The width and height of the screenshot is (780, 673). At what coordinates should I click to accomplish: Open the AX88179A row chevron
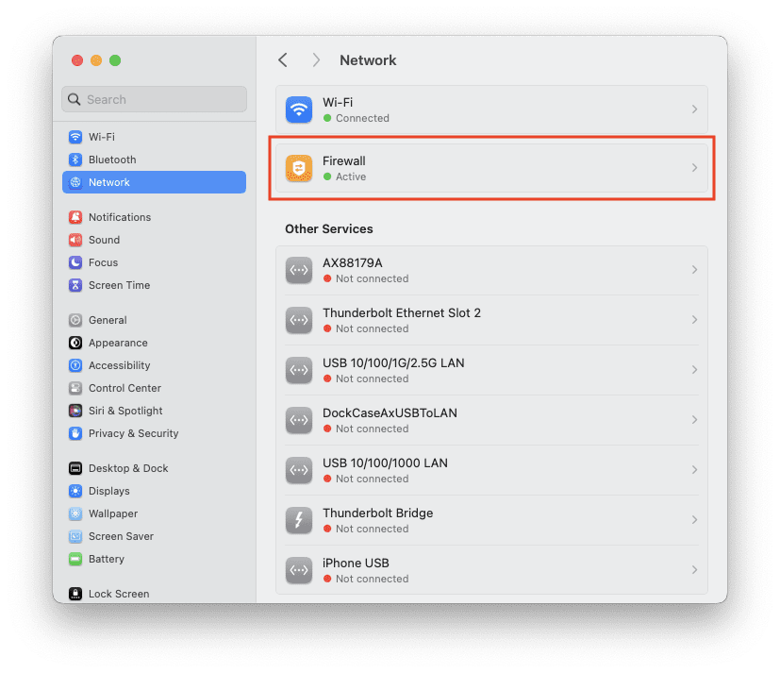pyautogui.click(x=694, y=270)
